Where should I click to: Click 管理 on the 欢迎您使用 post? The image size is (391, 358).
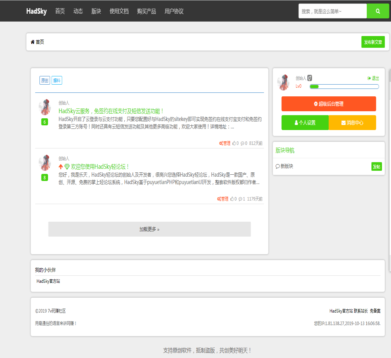223,199
